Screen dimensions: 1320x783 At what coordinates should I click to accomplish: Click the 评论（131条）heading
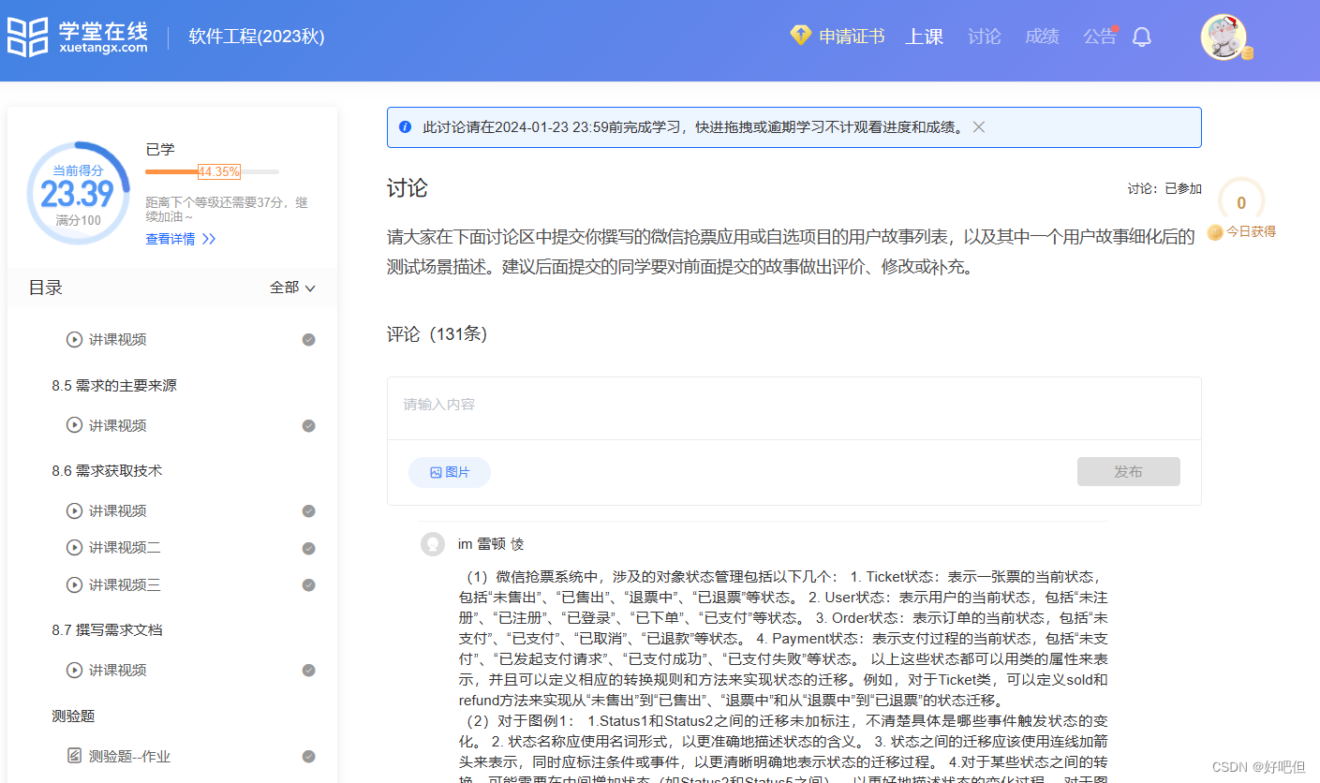(437, 334)
